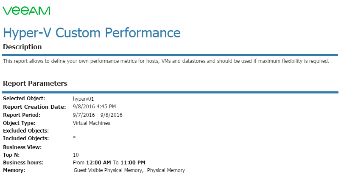Screen dimensions: 341x178
Task: Click the Business View label
Action: pos(22,147)
